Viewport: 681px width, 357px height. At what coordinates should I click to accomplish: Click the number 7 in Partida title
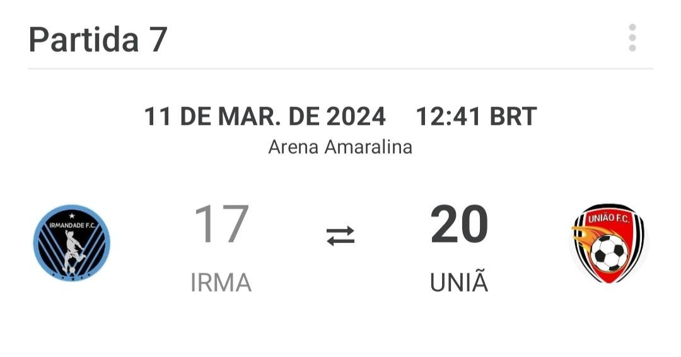click(x=159, y=40)
